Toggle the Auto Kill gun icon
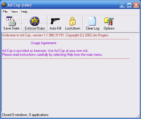Viewport: 141px width, 119px height. pos(55,21)
